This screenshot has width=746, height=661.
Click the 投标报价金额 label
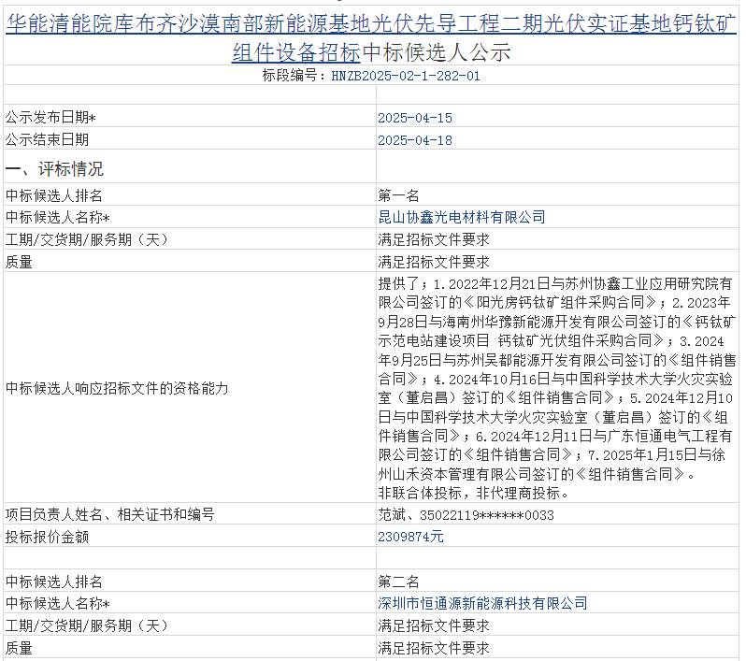point(47,537)
